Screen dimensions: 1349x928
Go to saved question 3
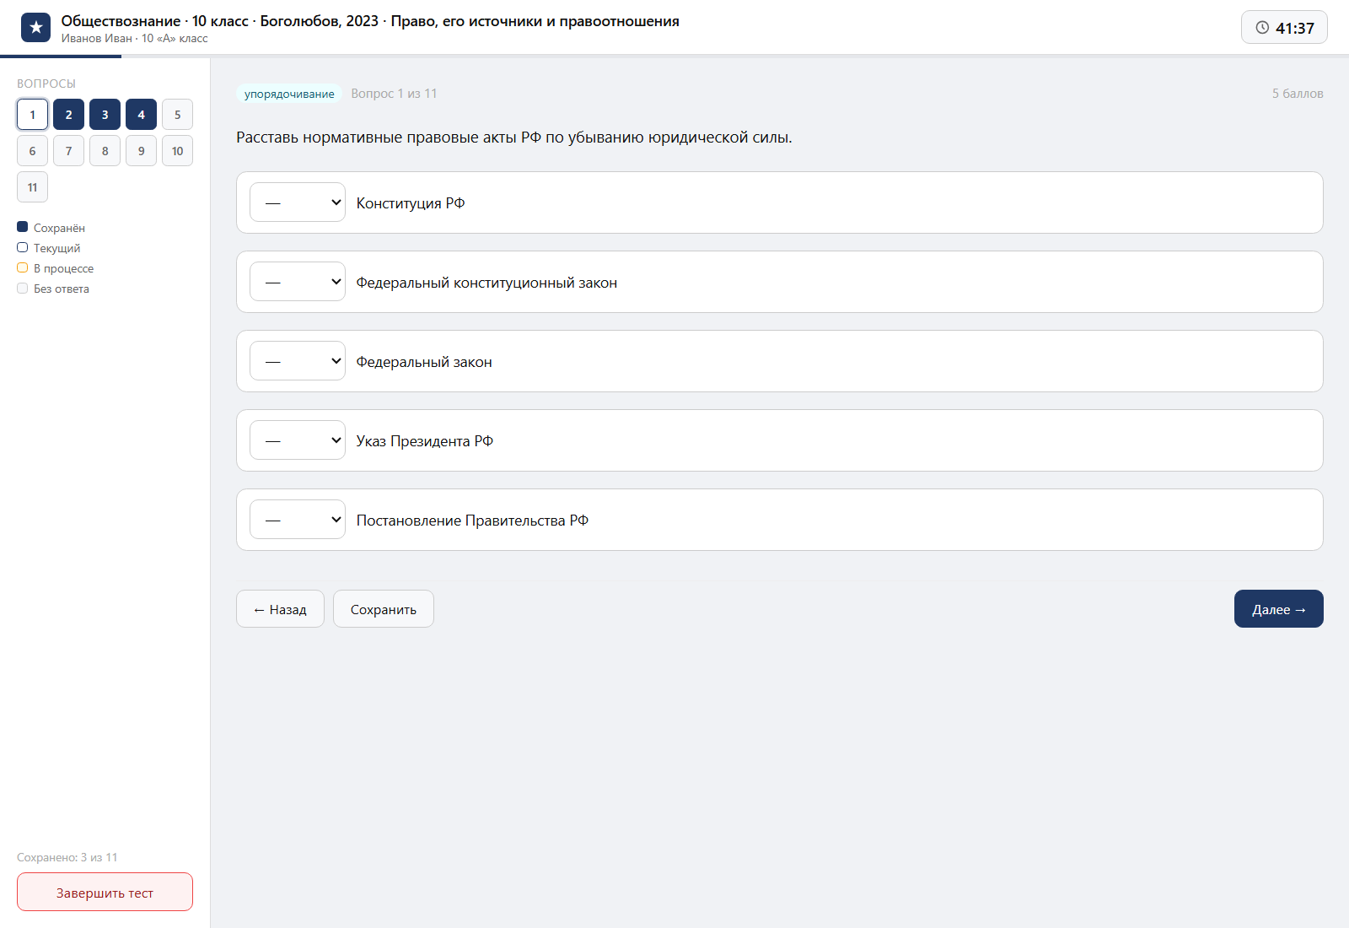tap(105, 115)
